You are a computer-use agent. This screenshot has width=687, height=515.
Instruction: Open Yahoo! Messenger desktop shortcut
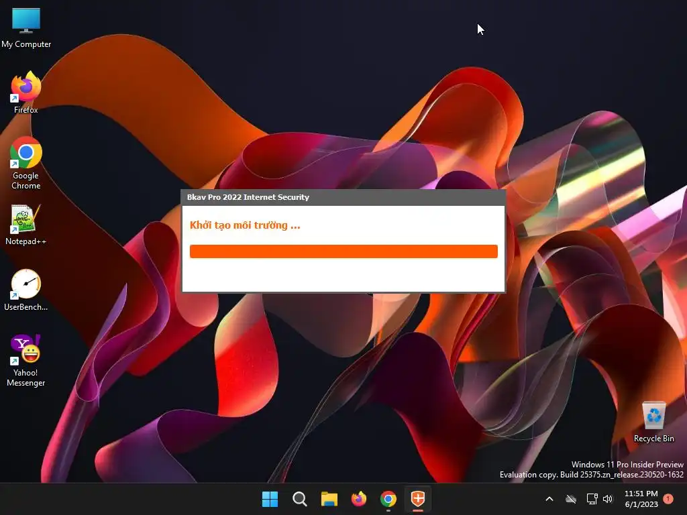pyautogui.click(x=26, y=361)
